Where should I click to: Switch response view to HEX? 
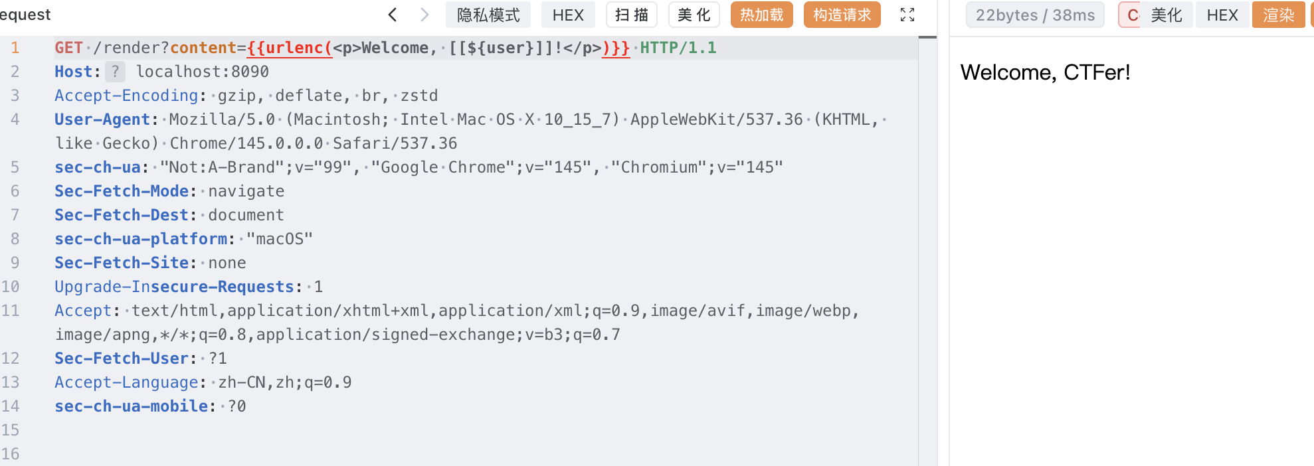coord(1222,15)
